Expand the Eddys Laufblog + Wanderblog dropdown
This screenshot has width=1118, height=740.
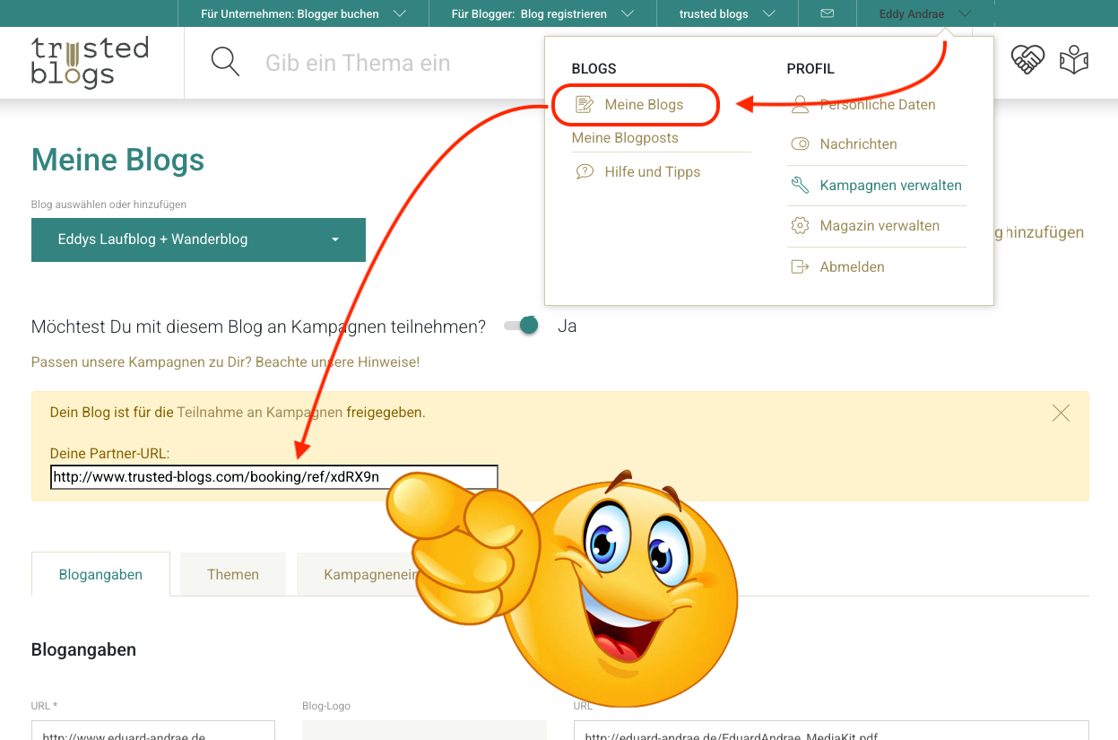[x=198, y=239]
